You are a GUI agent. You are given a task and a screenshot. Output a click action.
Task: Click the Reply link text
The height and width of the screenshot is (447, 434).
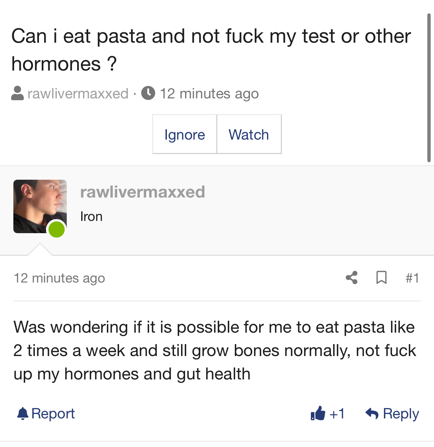tap(401, 414)
